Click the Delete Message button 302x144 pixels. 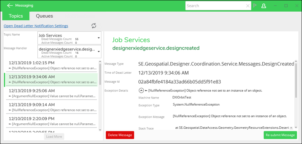[120, 135]
